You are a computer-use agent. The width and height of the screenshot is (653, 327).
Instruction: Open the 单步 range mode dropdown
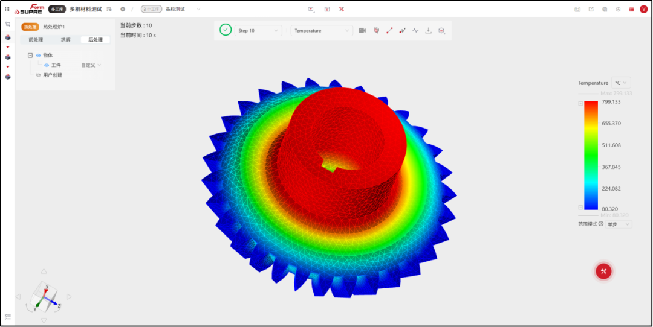tap(619, 224)
